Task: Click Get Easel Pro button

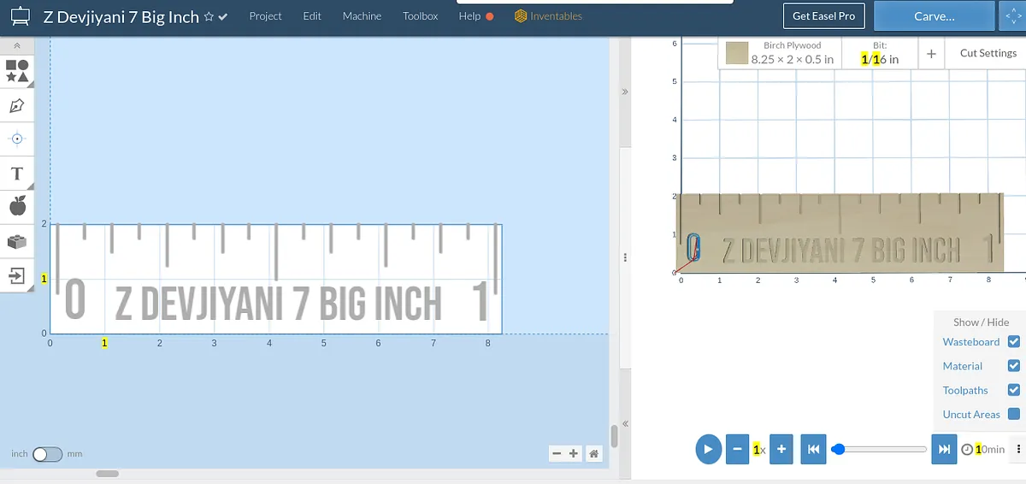Action: [x=824, y=16]
